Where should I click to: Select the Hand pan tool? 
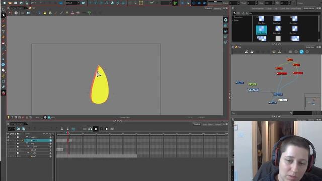click(3, 70)
